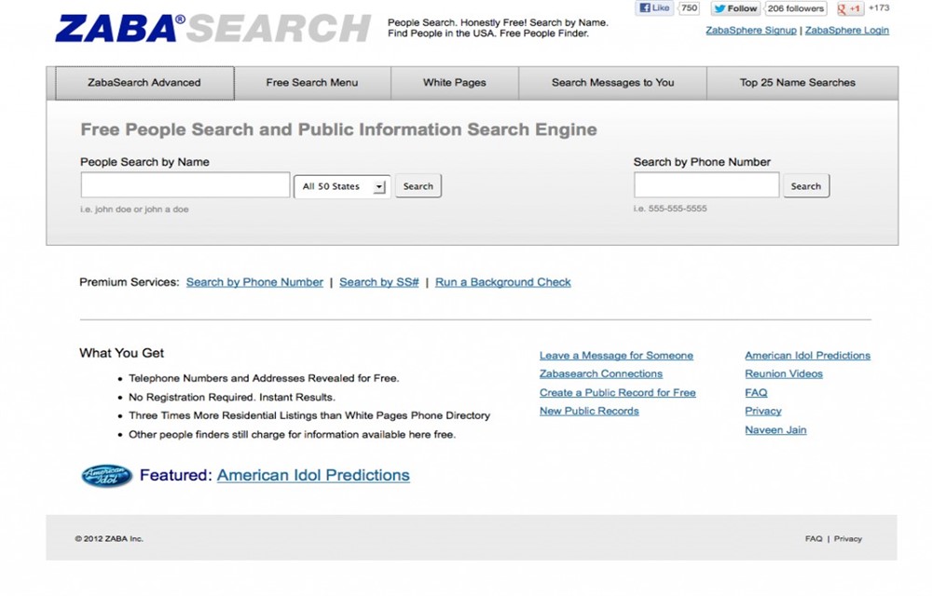Image resolution: width=932 pixels, height=596 pixels.
Task: Click the 'Premium Services:' label
Action: (x=129, y=282)
